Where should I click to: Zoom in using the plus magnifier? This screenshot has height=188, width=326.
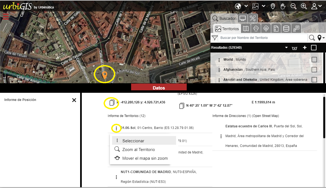click(x=304, y=6)
